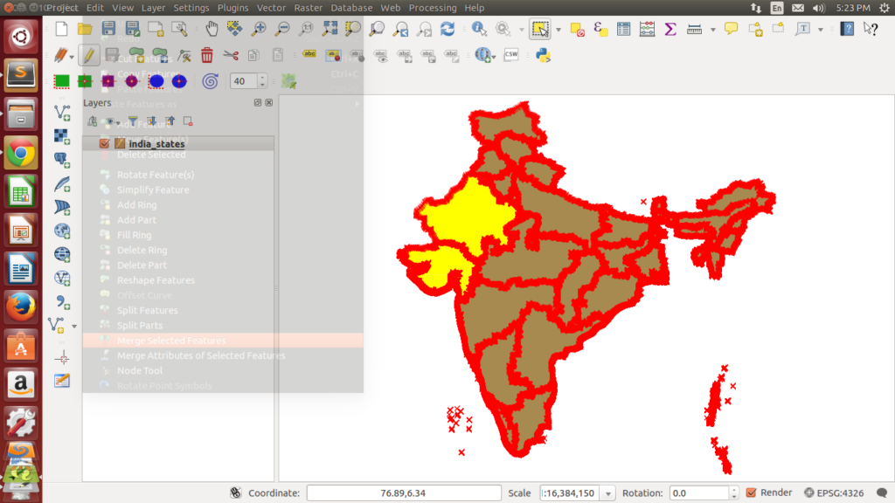
Task: Select the Identify Features tool
Action: point(477,30)
